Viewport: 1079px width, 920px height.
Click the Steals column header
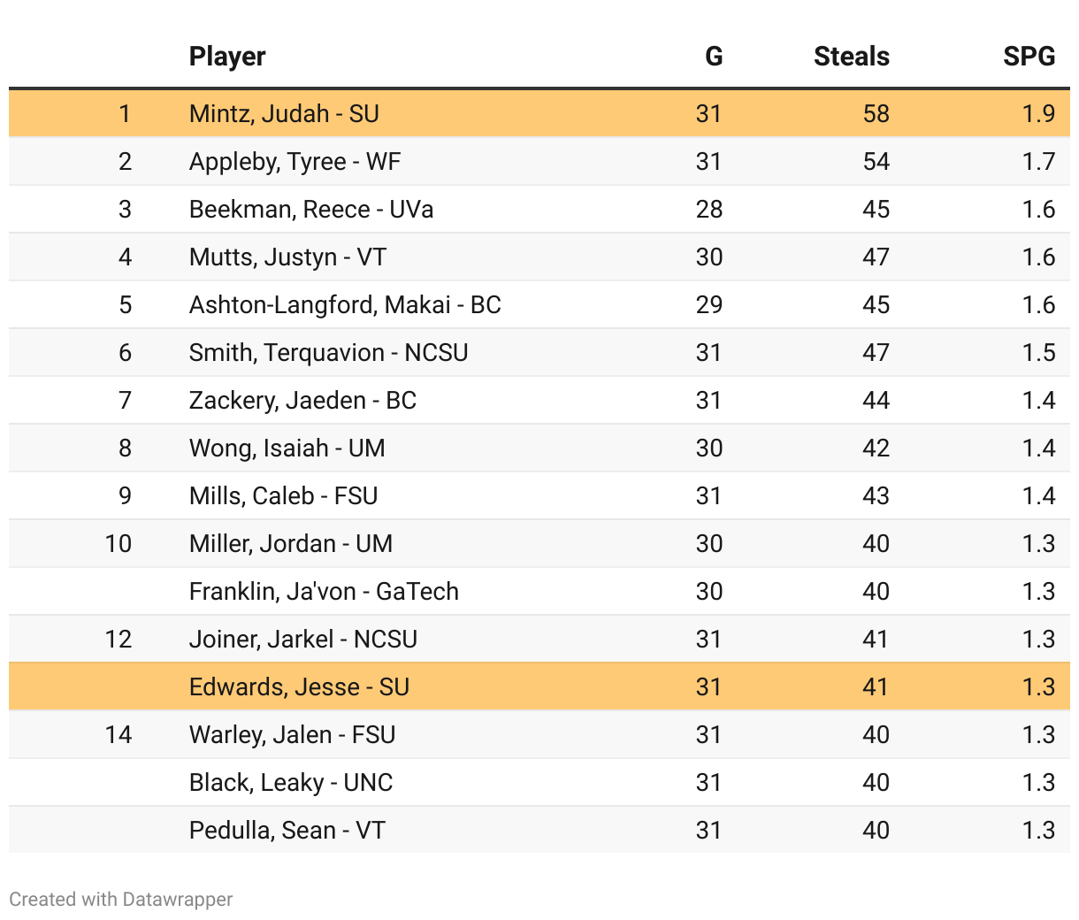pos(851,57)
